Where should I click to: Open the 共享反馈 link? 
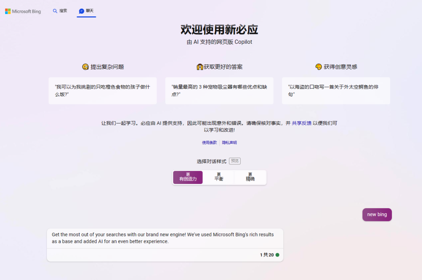point(301,123)
